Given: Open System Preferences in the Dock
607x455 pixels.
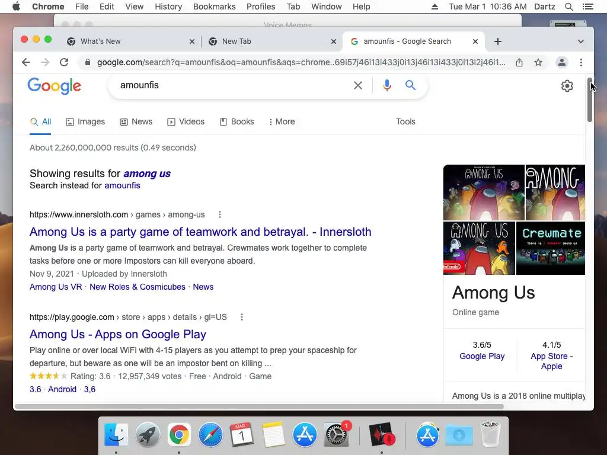Looking at the screenshot, I should (x=336, y=434).
